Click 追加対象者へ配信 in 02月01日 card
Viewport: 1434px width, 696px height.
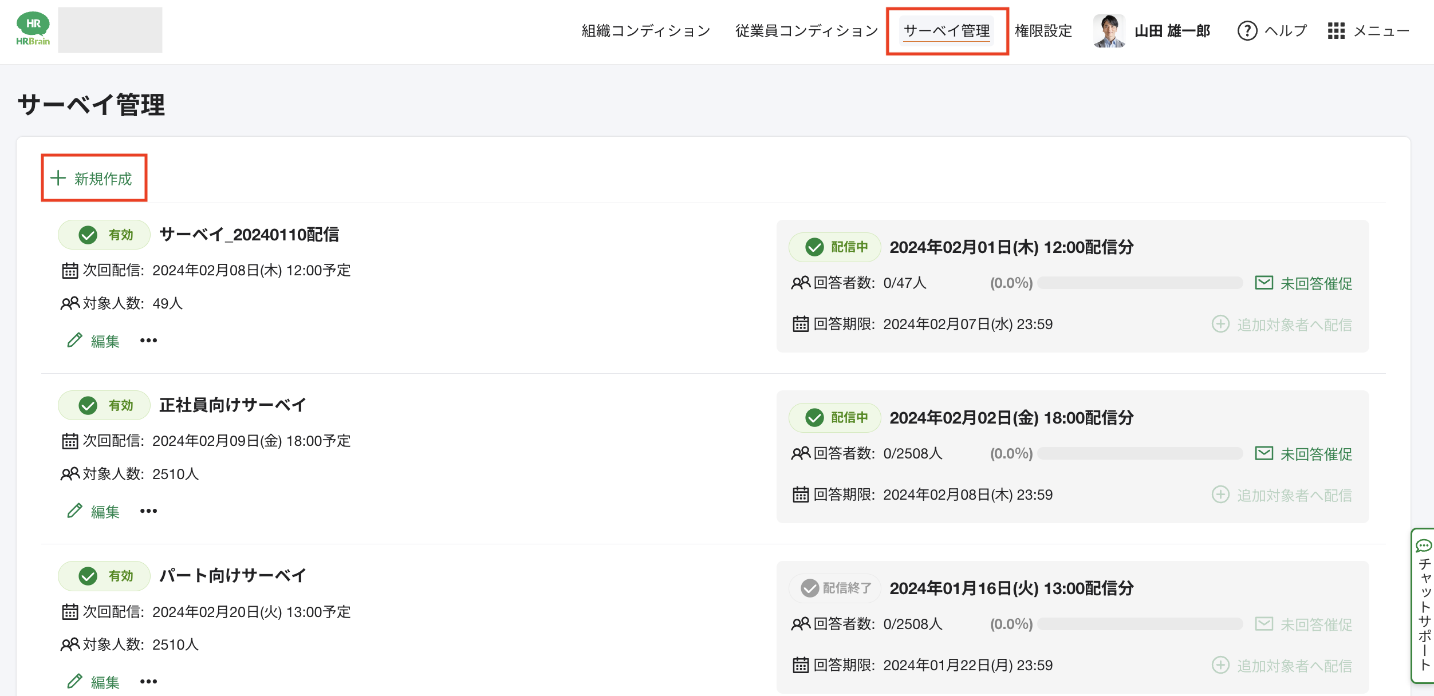coord(1294,325)
